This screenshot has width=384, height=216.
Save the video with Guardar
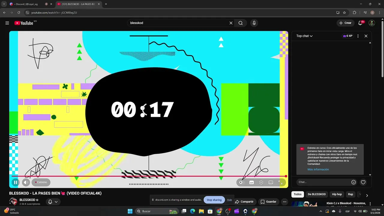click(x=268, y=202)
